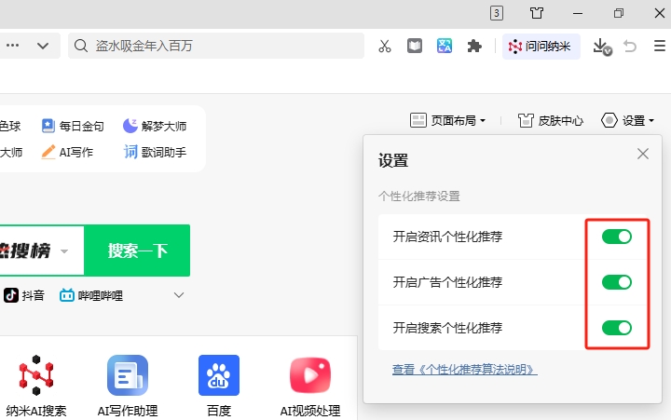The height and width of the screenshot is (420, 671).
Task: Open the downloads icon in toolbar
Action: (602, 46)
